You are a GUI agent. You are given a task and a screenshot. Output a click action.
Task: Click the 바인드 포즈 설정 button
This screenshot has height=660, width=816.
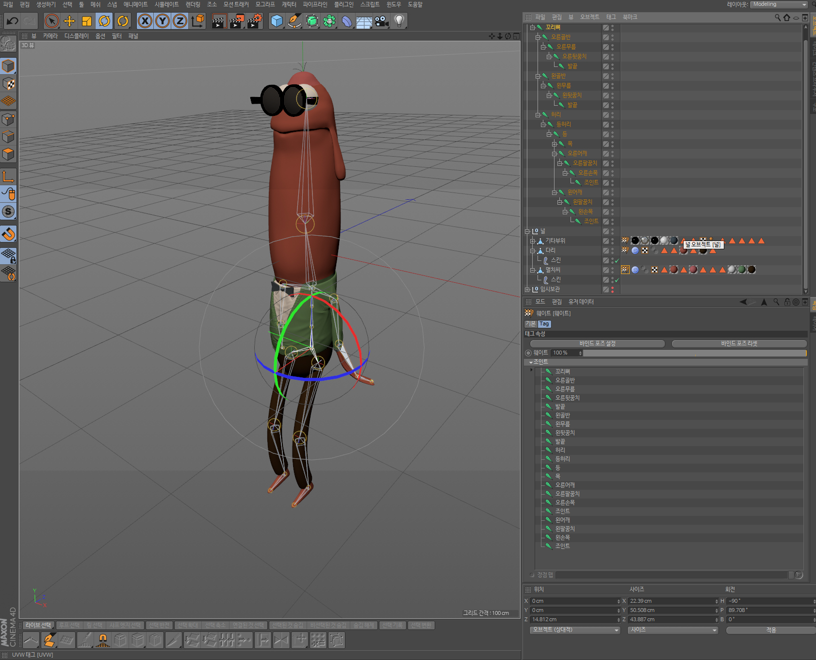(597, 343)
